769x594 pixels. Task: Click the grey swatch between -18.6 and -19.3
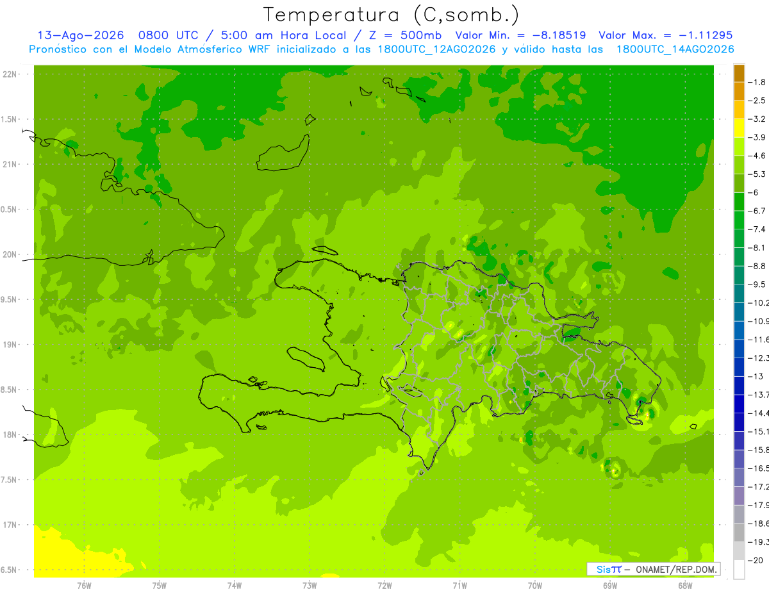(739, 532)
